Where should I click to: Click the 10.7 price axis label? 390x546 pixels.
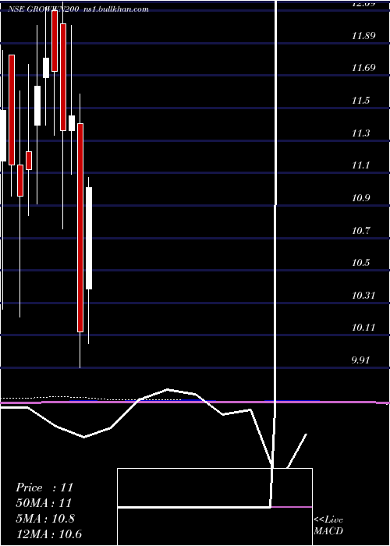click(x=360, y=231)
